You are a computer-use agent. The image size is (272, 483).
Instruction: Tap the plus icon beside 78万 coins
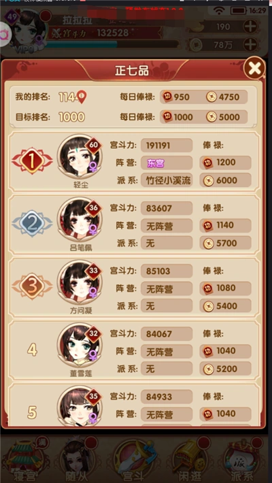tap(250, 45)
